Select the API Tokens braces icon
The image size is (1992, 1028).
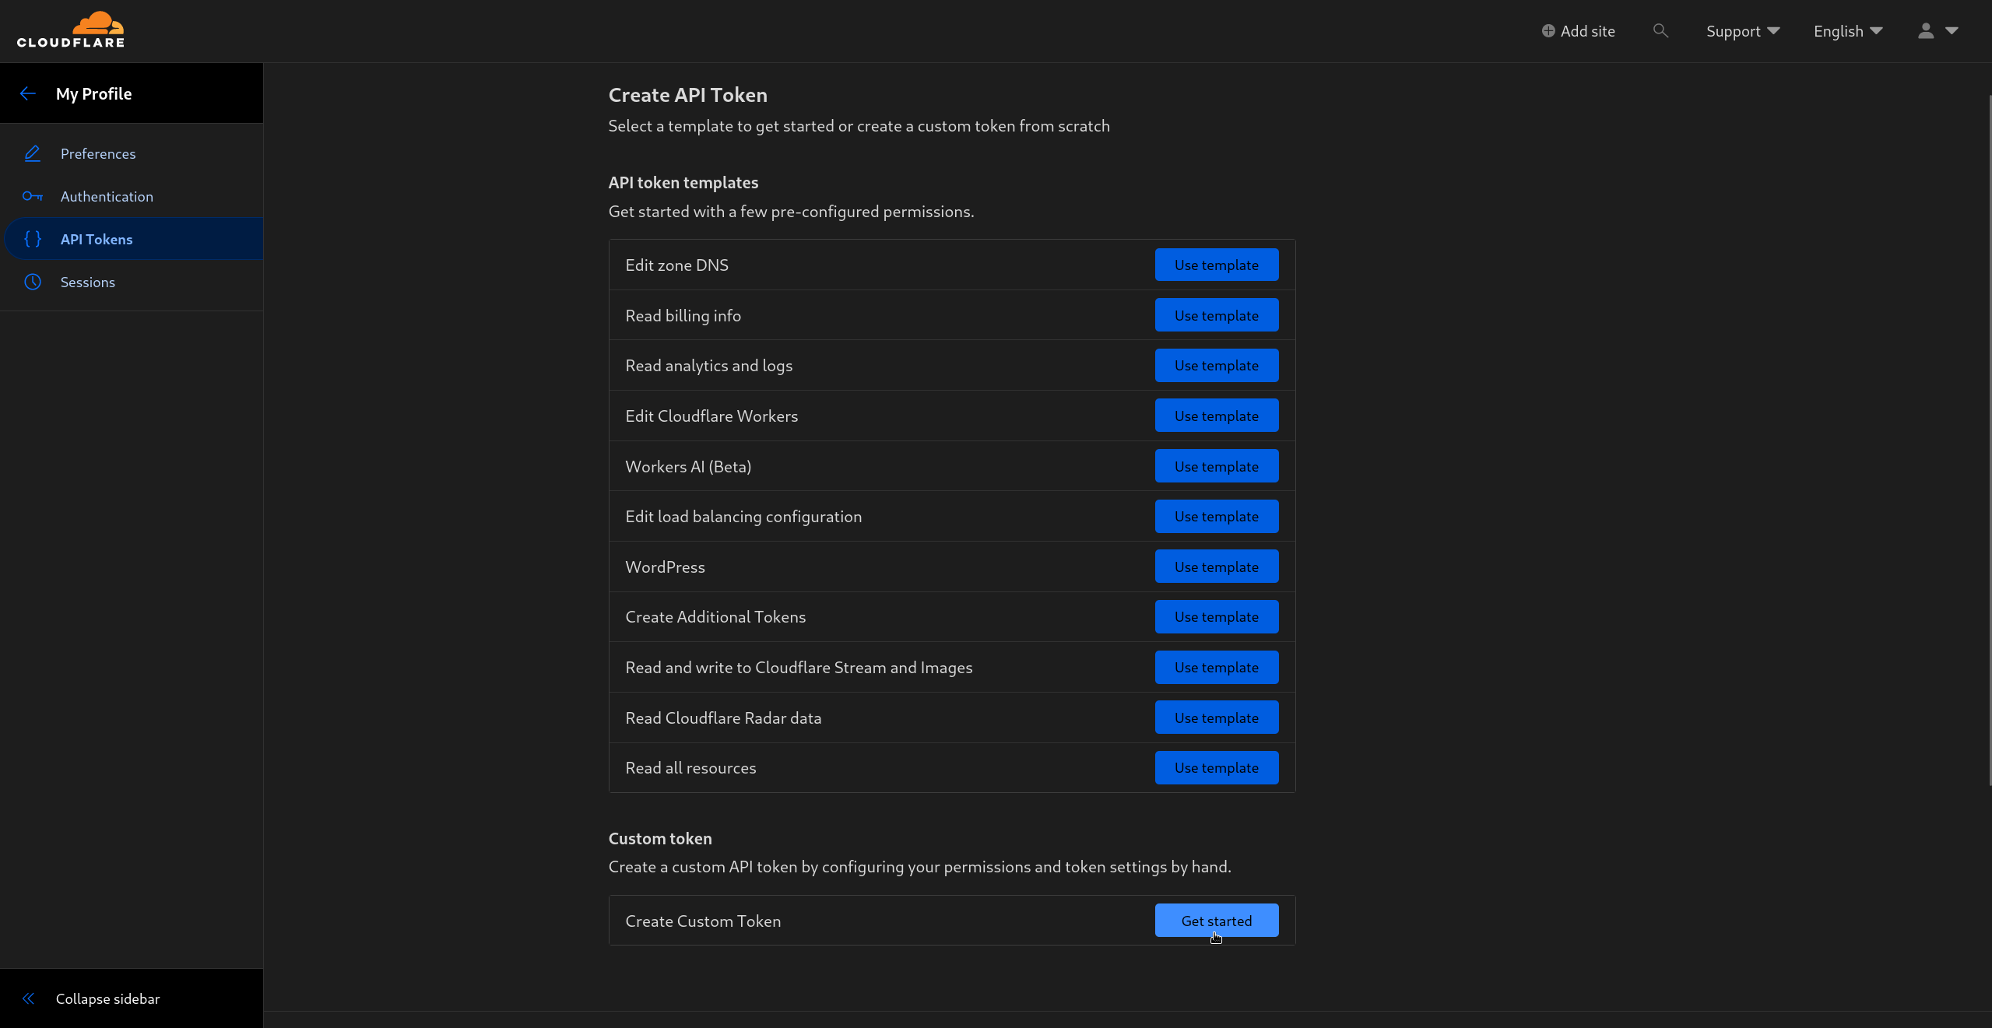[33, 239]
